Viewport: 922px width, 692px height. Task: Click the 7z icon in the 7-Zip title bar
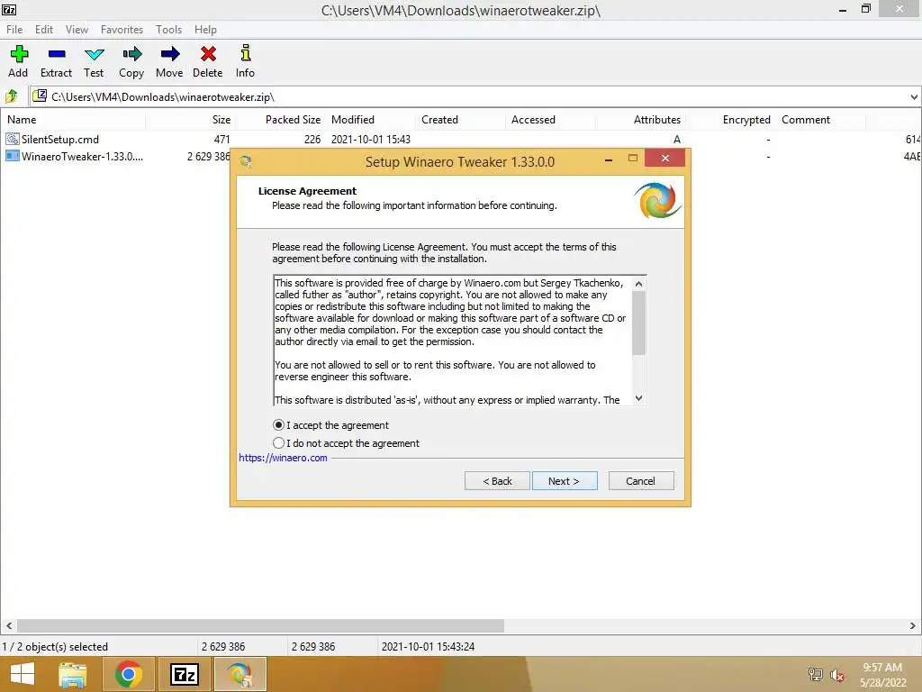[9, 9]
